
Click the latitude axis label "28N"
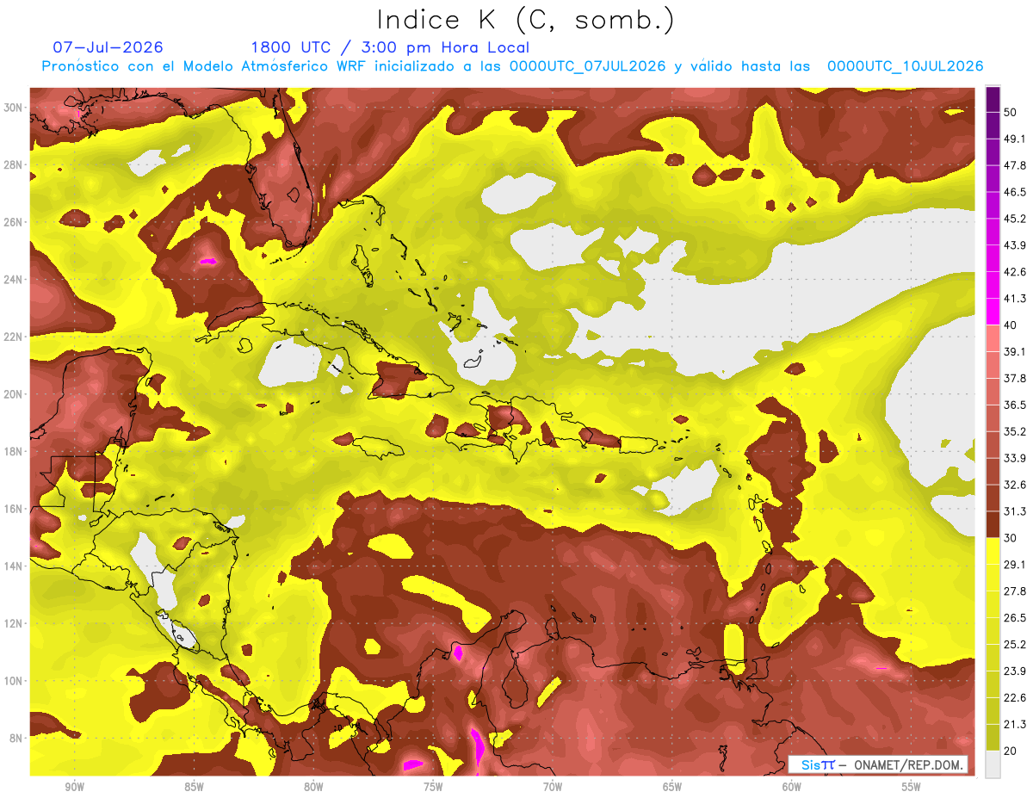click(x=14, y=164)
